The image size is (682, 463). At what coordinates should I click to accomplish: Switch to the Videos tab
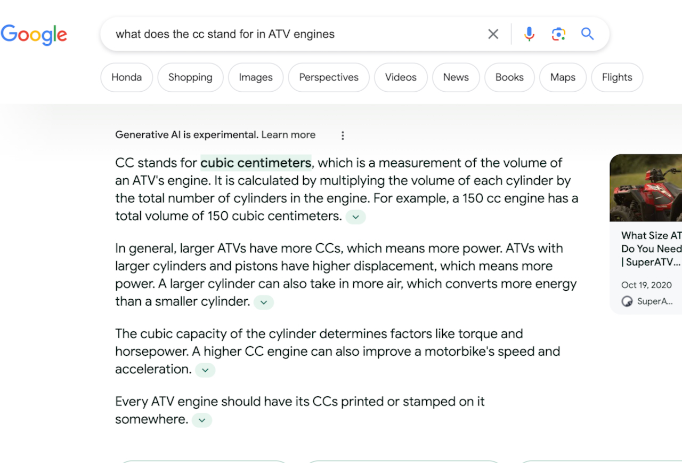pyautogui.click(x=401, y=77)
